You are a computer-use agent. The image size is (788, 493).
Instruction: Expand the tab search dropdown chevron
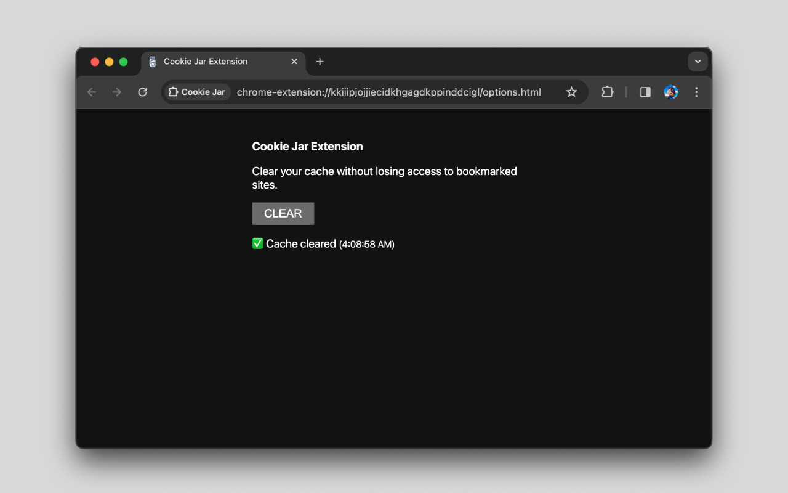pos(698,62)
